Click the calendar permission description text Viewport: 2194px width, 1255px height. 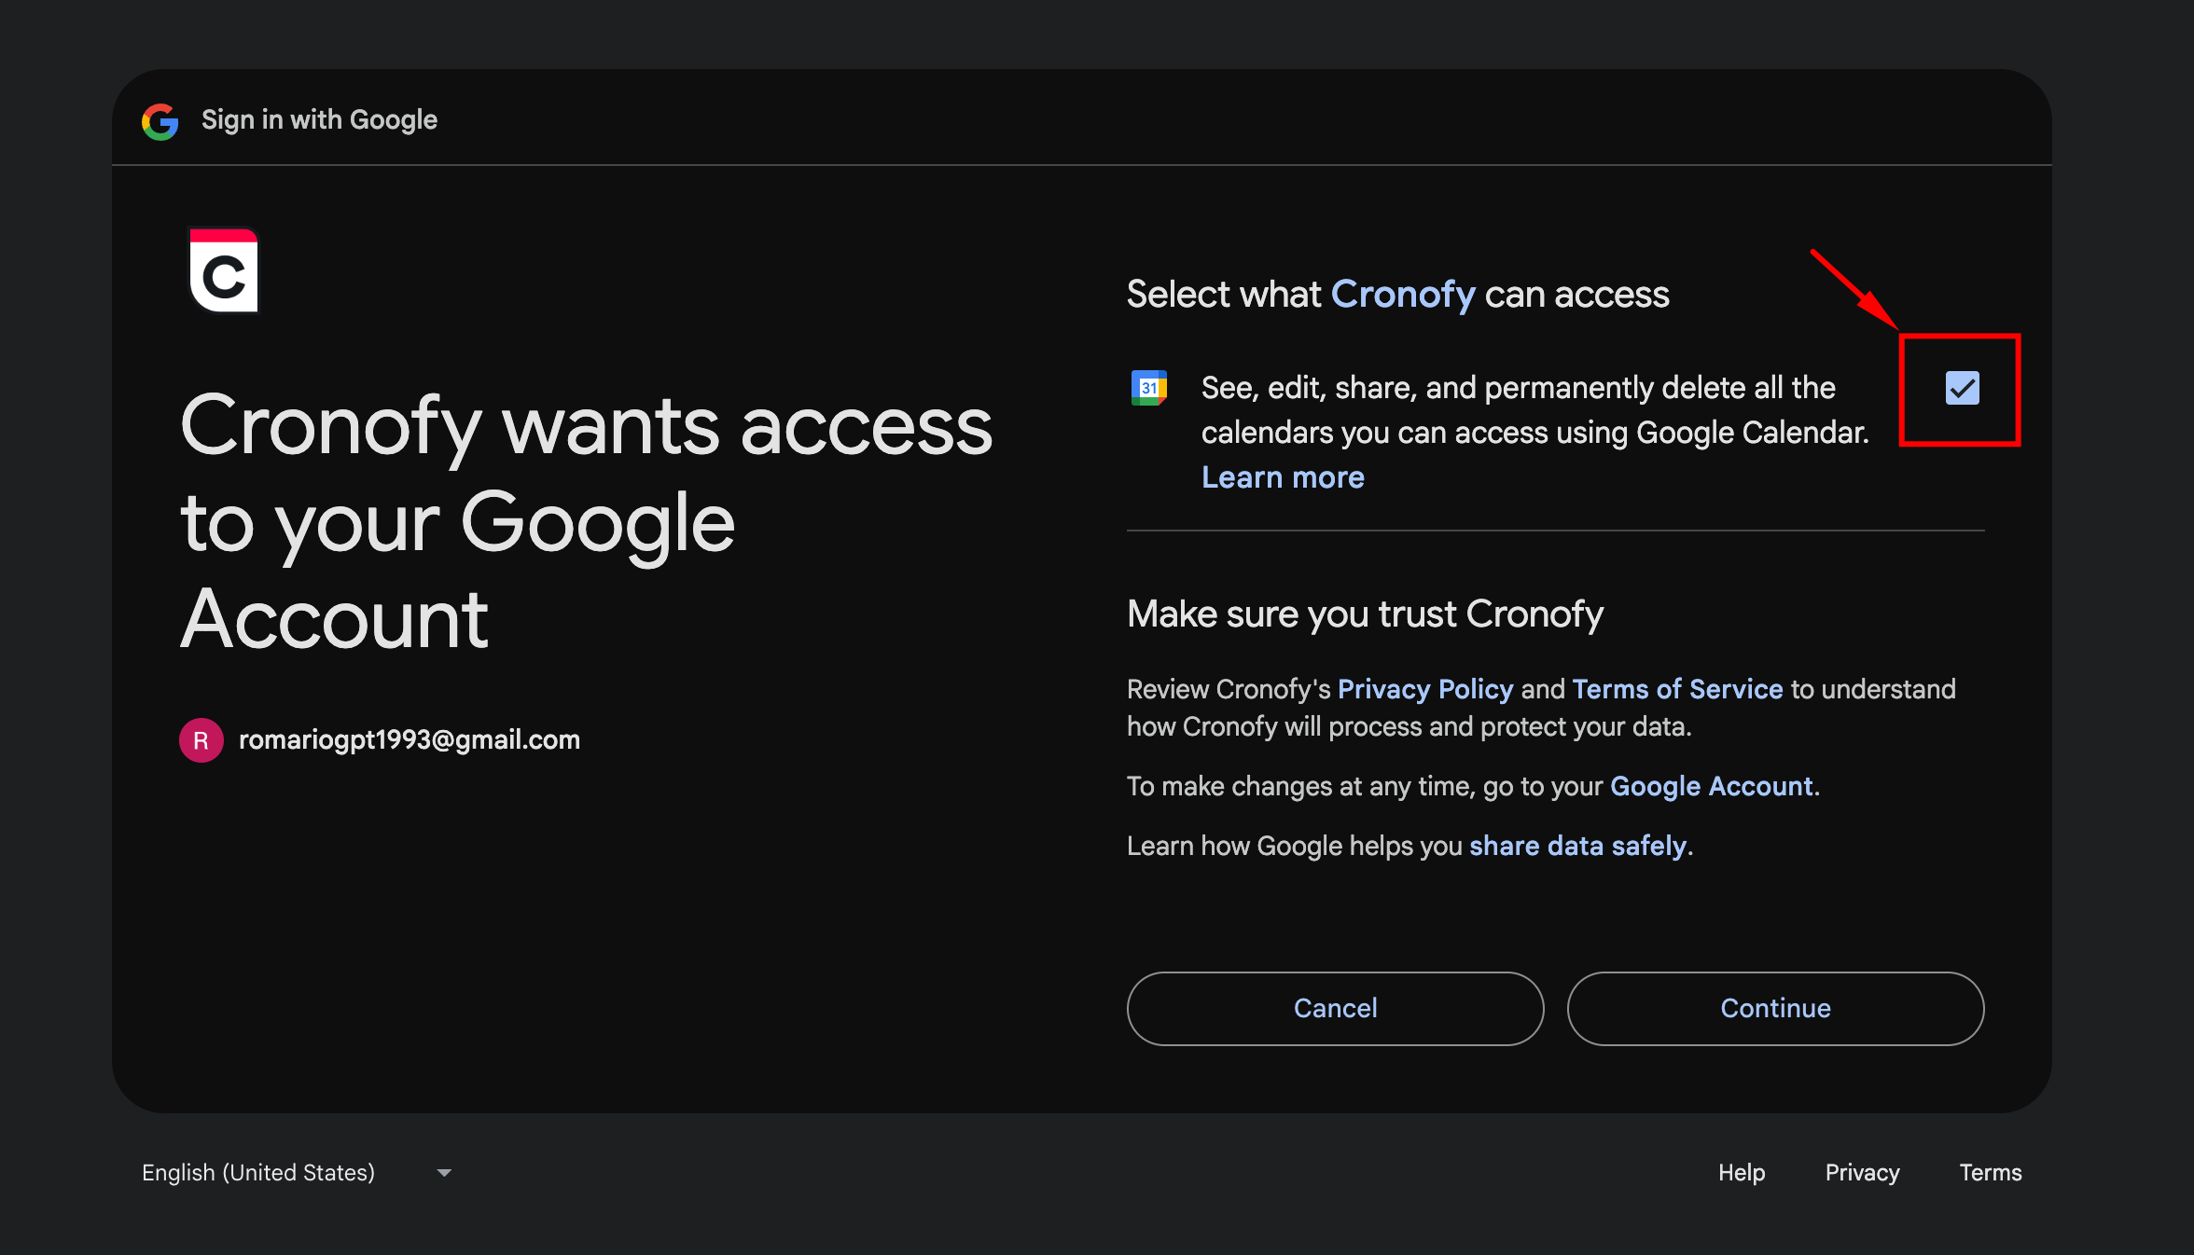tap(1534, 410)
